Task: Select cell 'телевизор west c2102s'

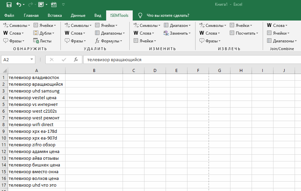Action: 37,111
